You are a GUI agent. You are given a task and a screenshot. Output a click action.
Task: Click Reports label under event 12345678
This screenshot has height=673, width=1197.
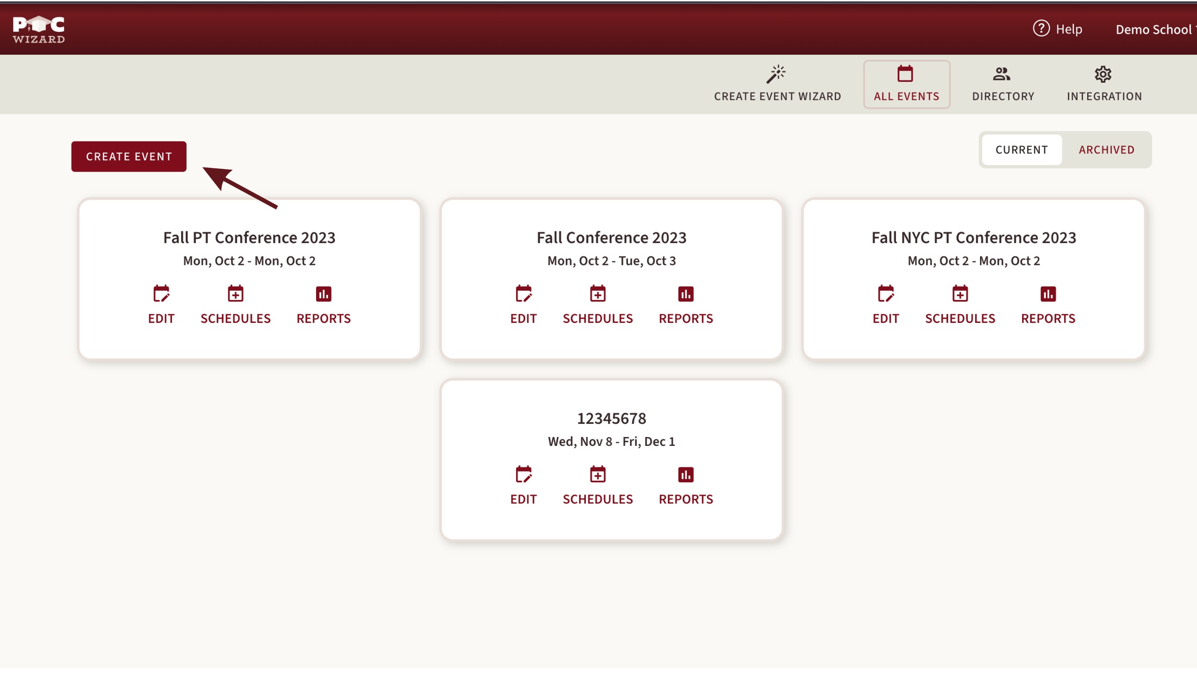click(686, 500)
